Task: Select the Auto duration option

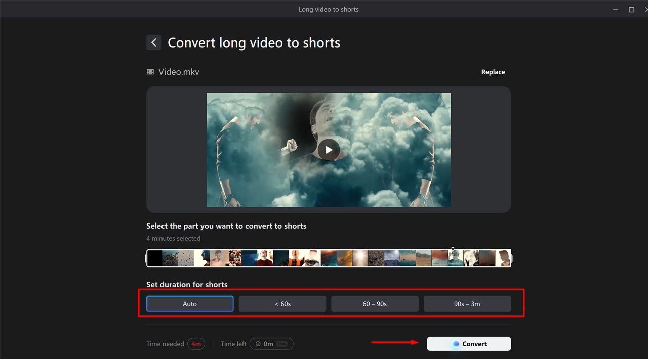Action: [190, 304]
